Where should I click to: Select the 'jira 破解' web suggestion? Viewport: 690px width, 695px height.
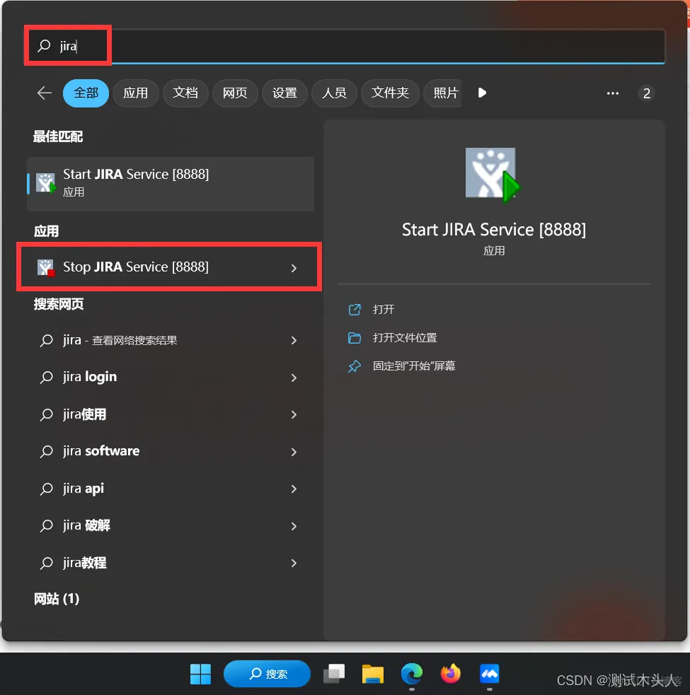(171, 526)
